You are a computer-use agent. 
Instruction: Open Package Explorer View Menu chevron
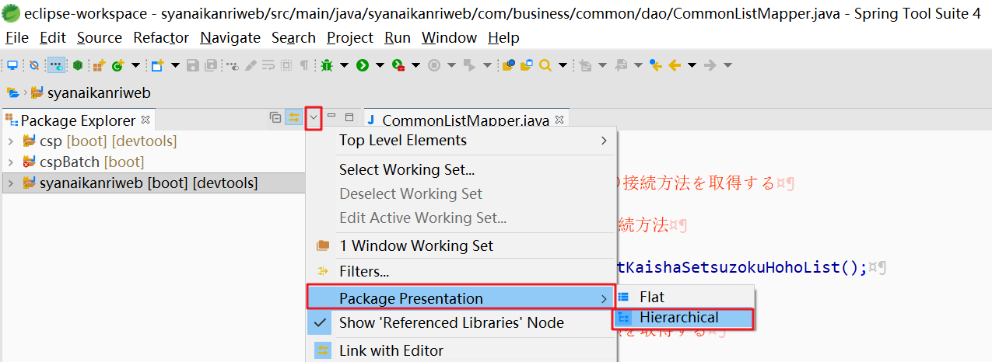[x=314, y=117]
